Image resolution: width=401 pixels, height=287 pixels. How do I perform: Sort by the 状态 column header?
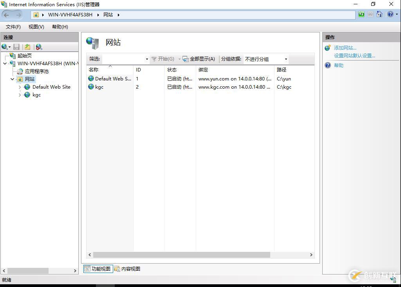(180, 70)
